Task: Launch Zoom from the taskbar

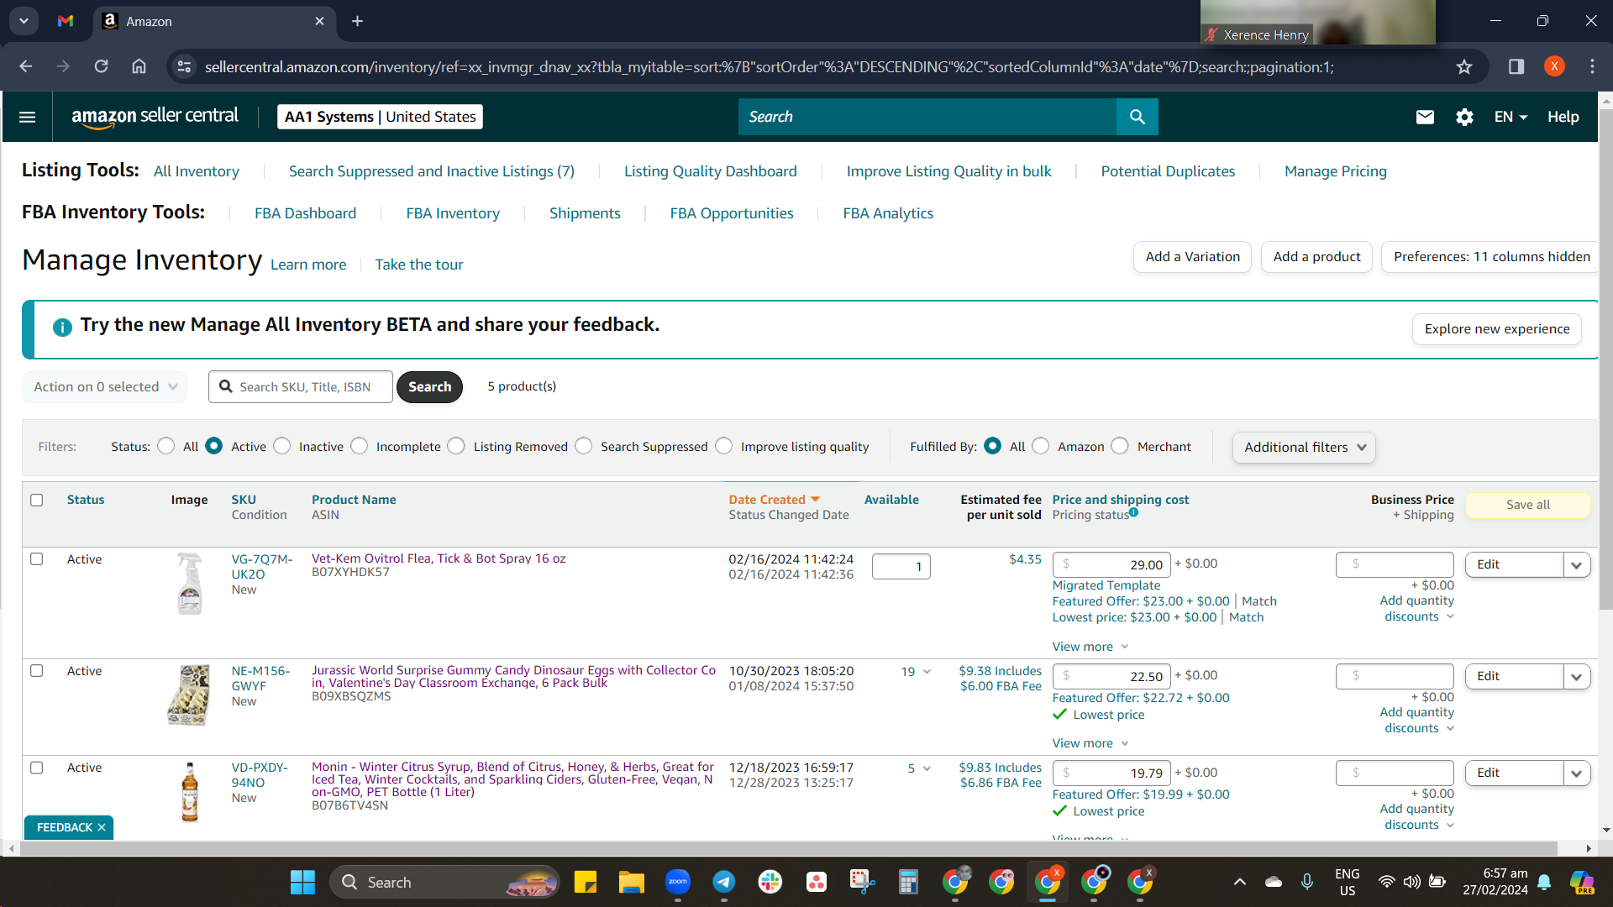Action: (677, 882)
